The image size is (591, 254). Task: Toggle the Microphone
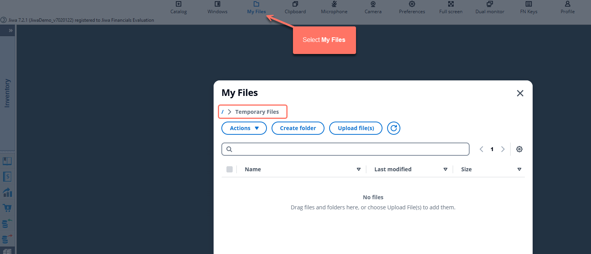[x=334, y=7]
